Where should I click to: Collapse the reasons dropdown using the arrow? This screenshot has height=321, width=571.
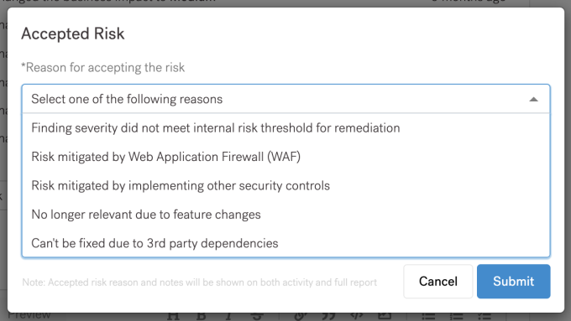[533, 99]
